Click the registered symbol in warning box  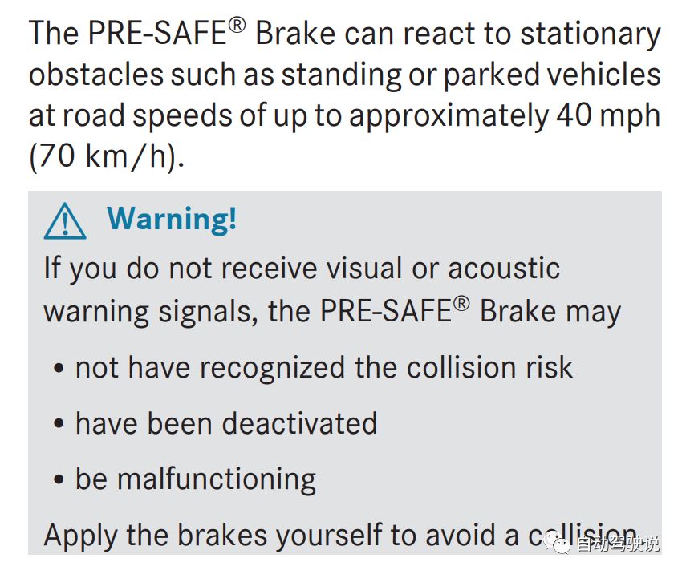click(x=461, y=304)
